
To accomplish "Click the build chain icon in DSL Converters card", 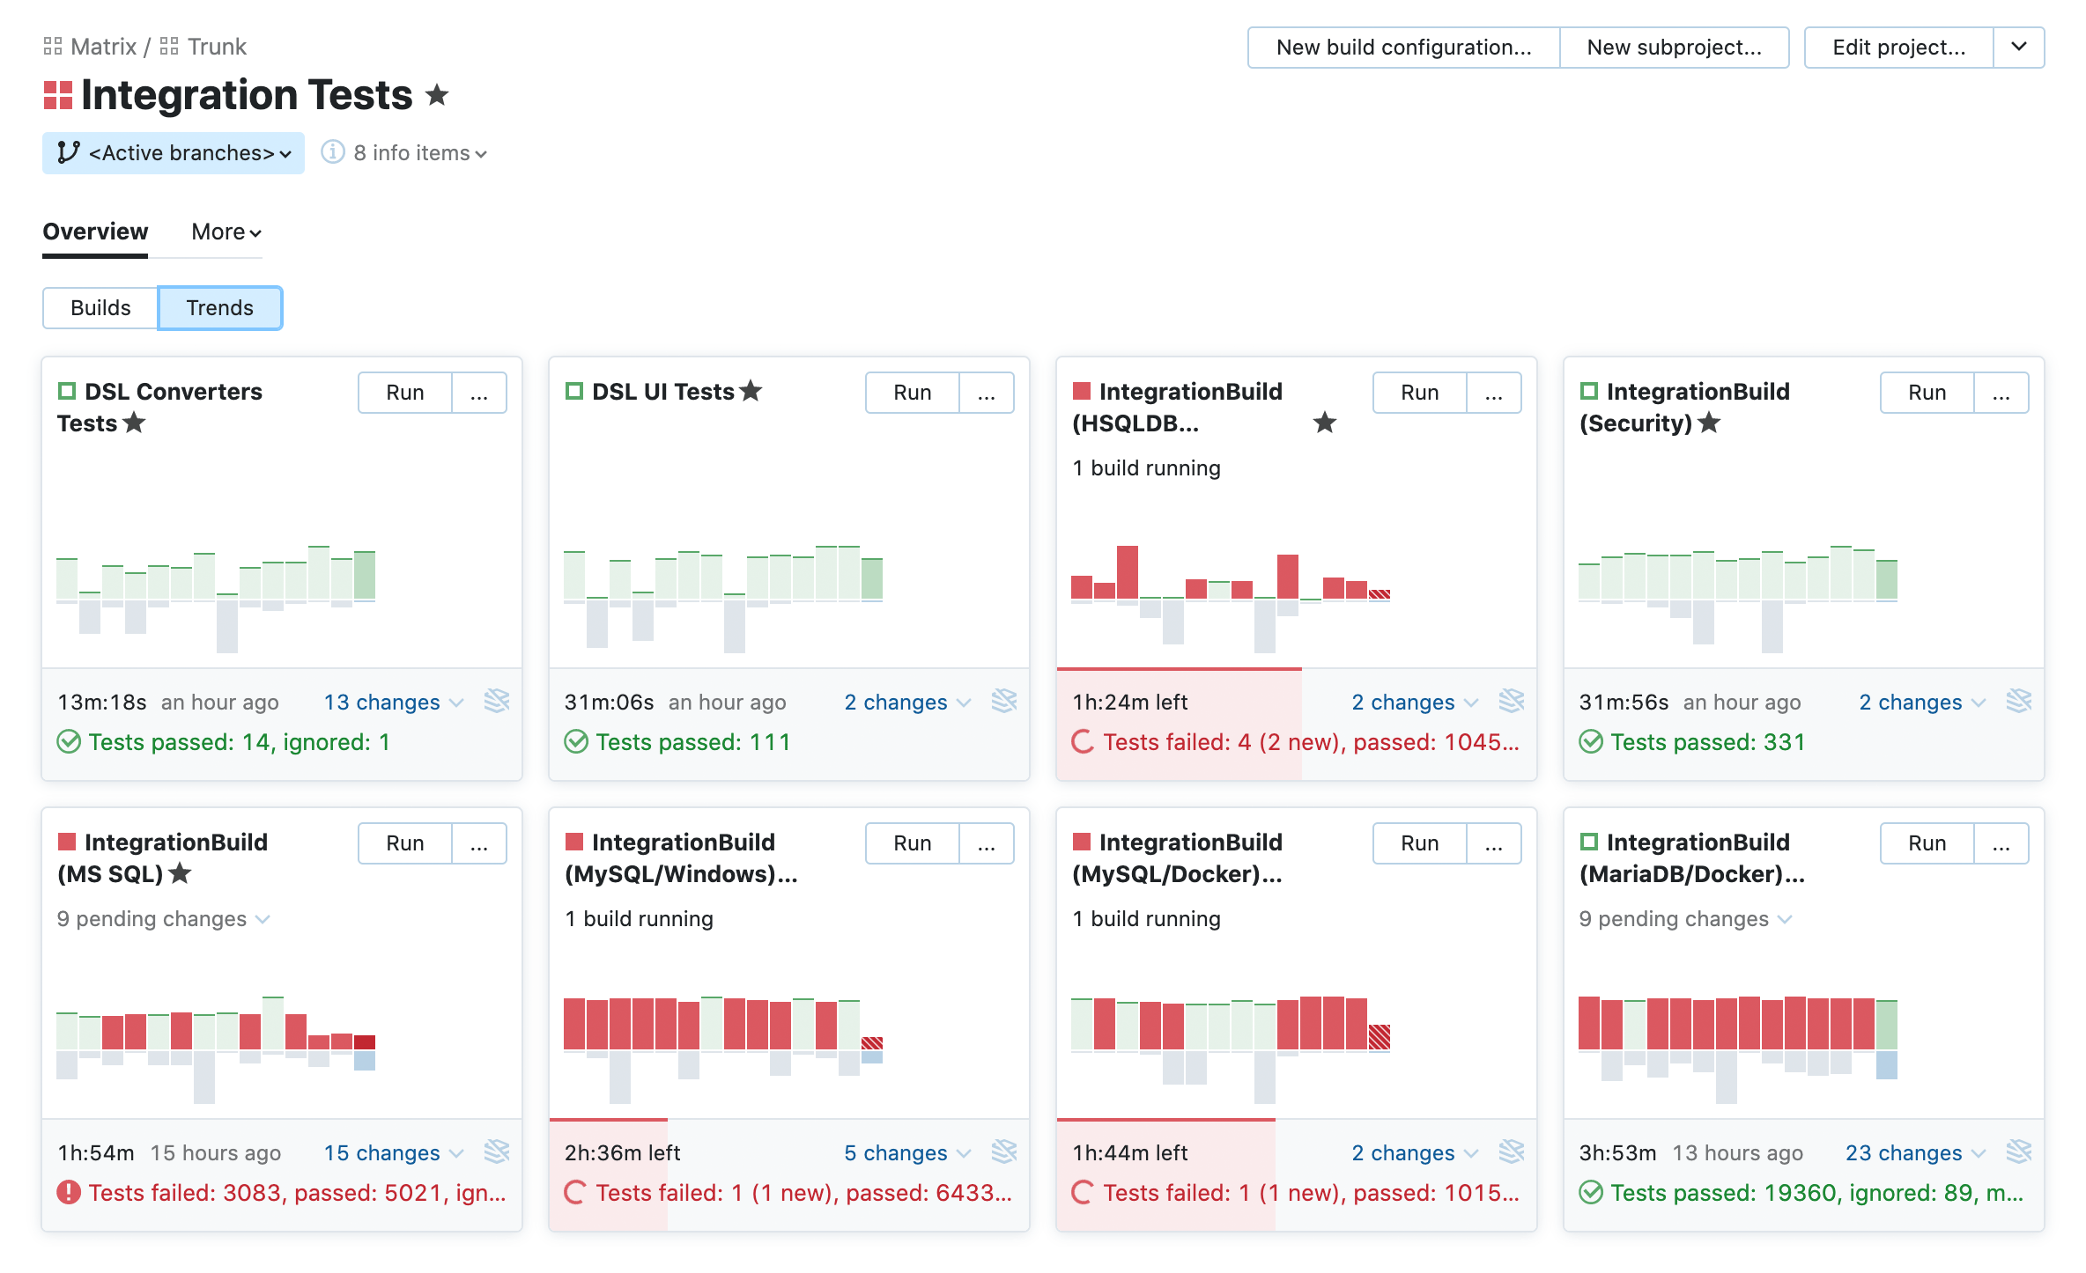I will pyautogui.click(x=497, y=701).
